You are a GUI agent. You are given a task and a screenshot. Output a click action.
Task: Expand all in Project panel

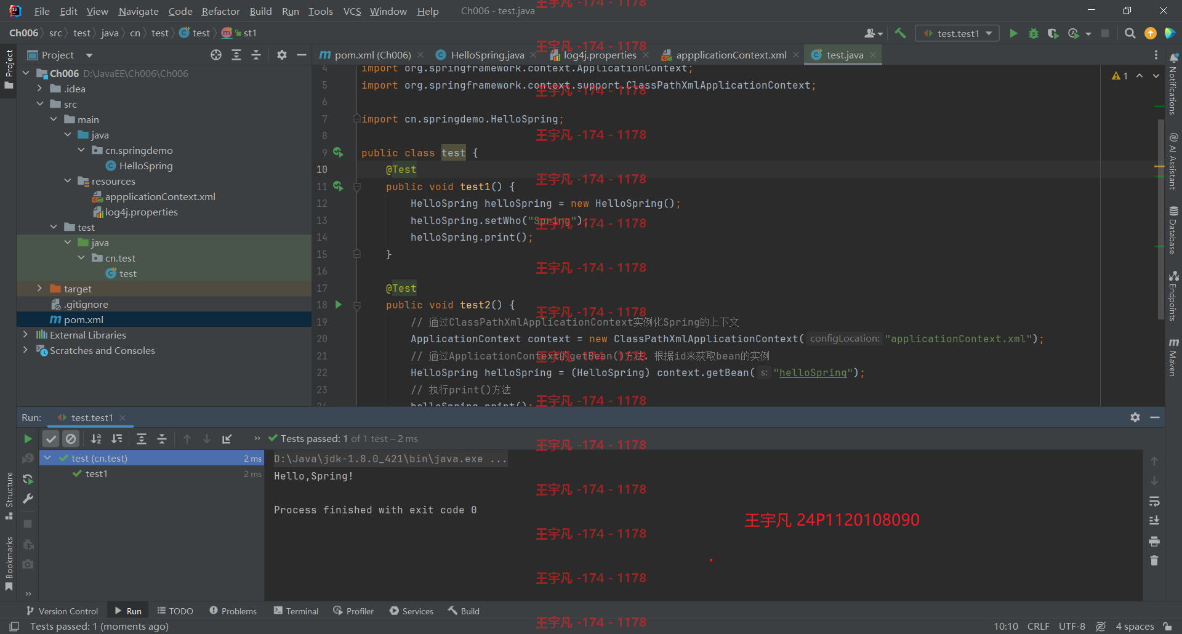tap(236, 55)
